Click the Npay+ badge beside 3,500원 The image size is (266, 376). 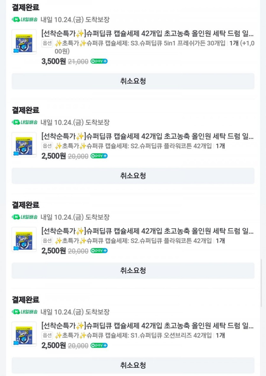click(x=99, y=61)
